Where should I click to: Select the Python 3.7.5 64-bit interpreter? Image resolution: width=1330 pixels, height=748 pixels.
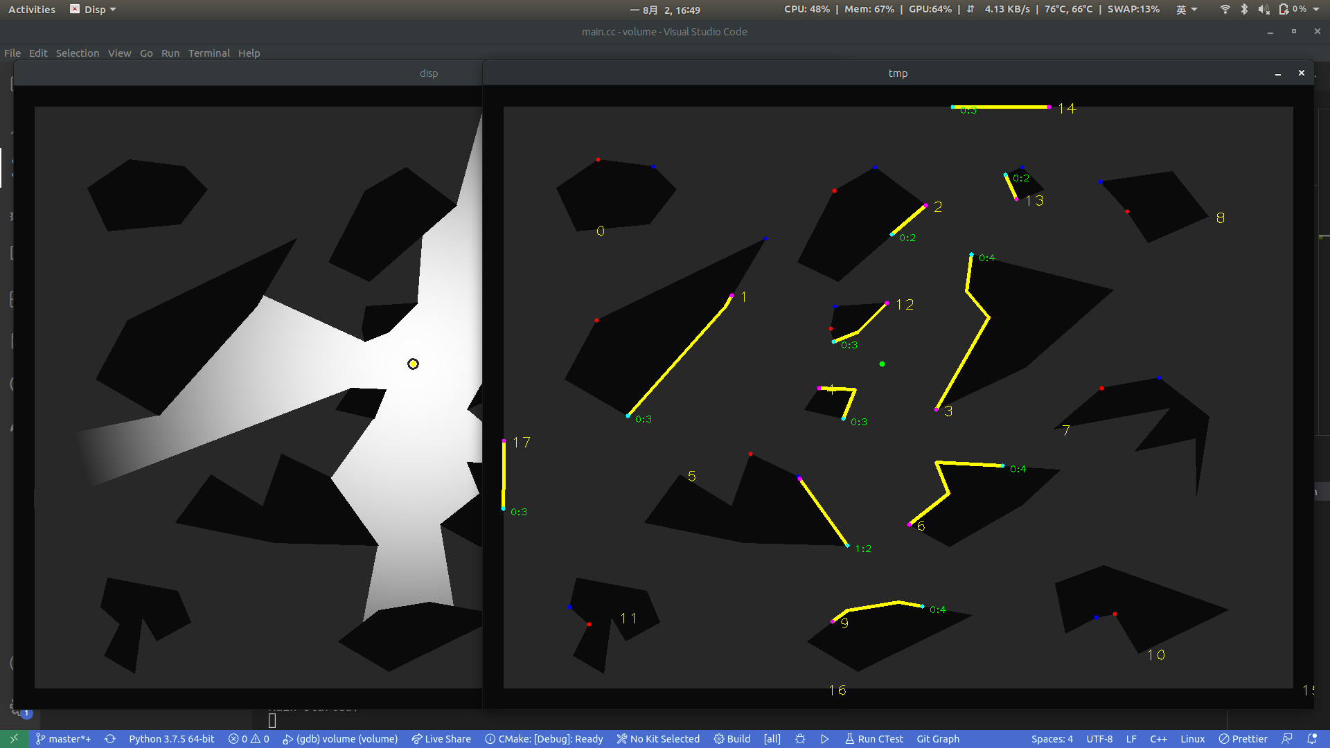point(172,739)
